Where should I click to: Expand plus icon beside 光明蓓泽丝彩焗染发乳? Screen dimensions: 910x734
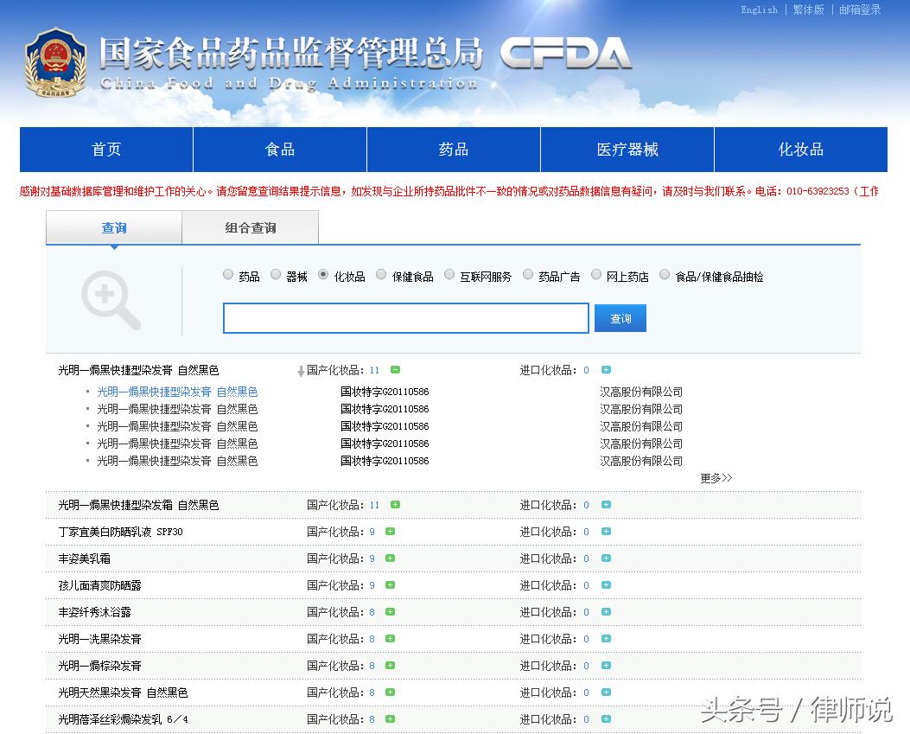coord(388,719)
